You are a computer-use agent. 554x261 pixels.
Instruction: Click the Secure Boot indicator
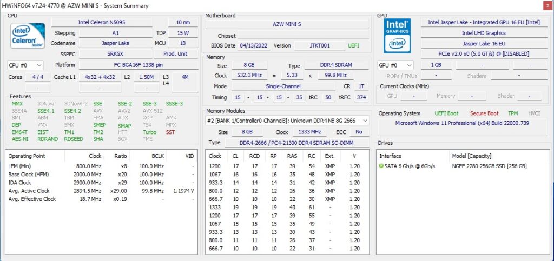[x=484, y=113]
